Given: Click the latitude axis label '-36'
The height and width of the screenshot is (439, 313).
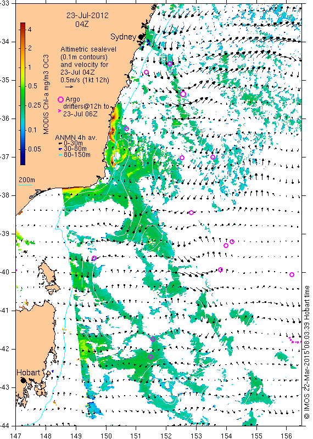Looking at the screenshot, I should pos(5,119).
